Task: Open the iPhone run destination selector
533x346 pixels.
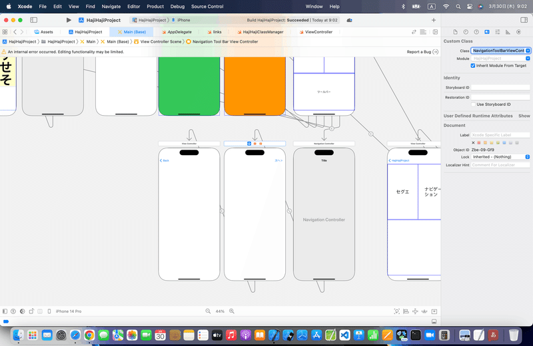Action: [181, 20]
